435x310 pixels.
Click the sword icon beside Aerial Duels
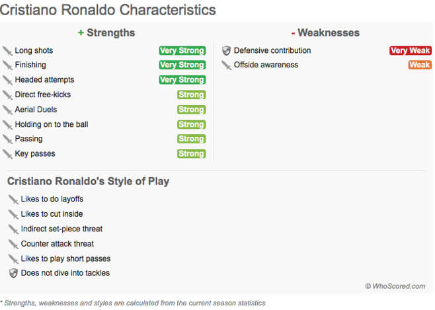[8, 110]
